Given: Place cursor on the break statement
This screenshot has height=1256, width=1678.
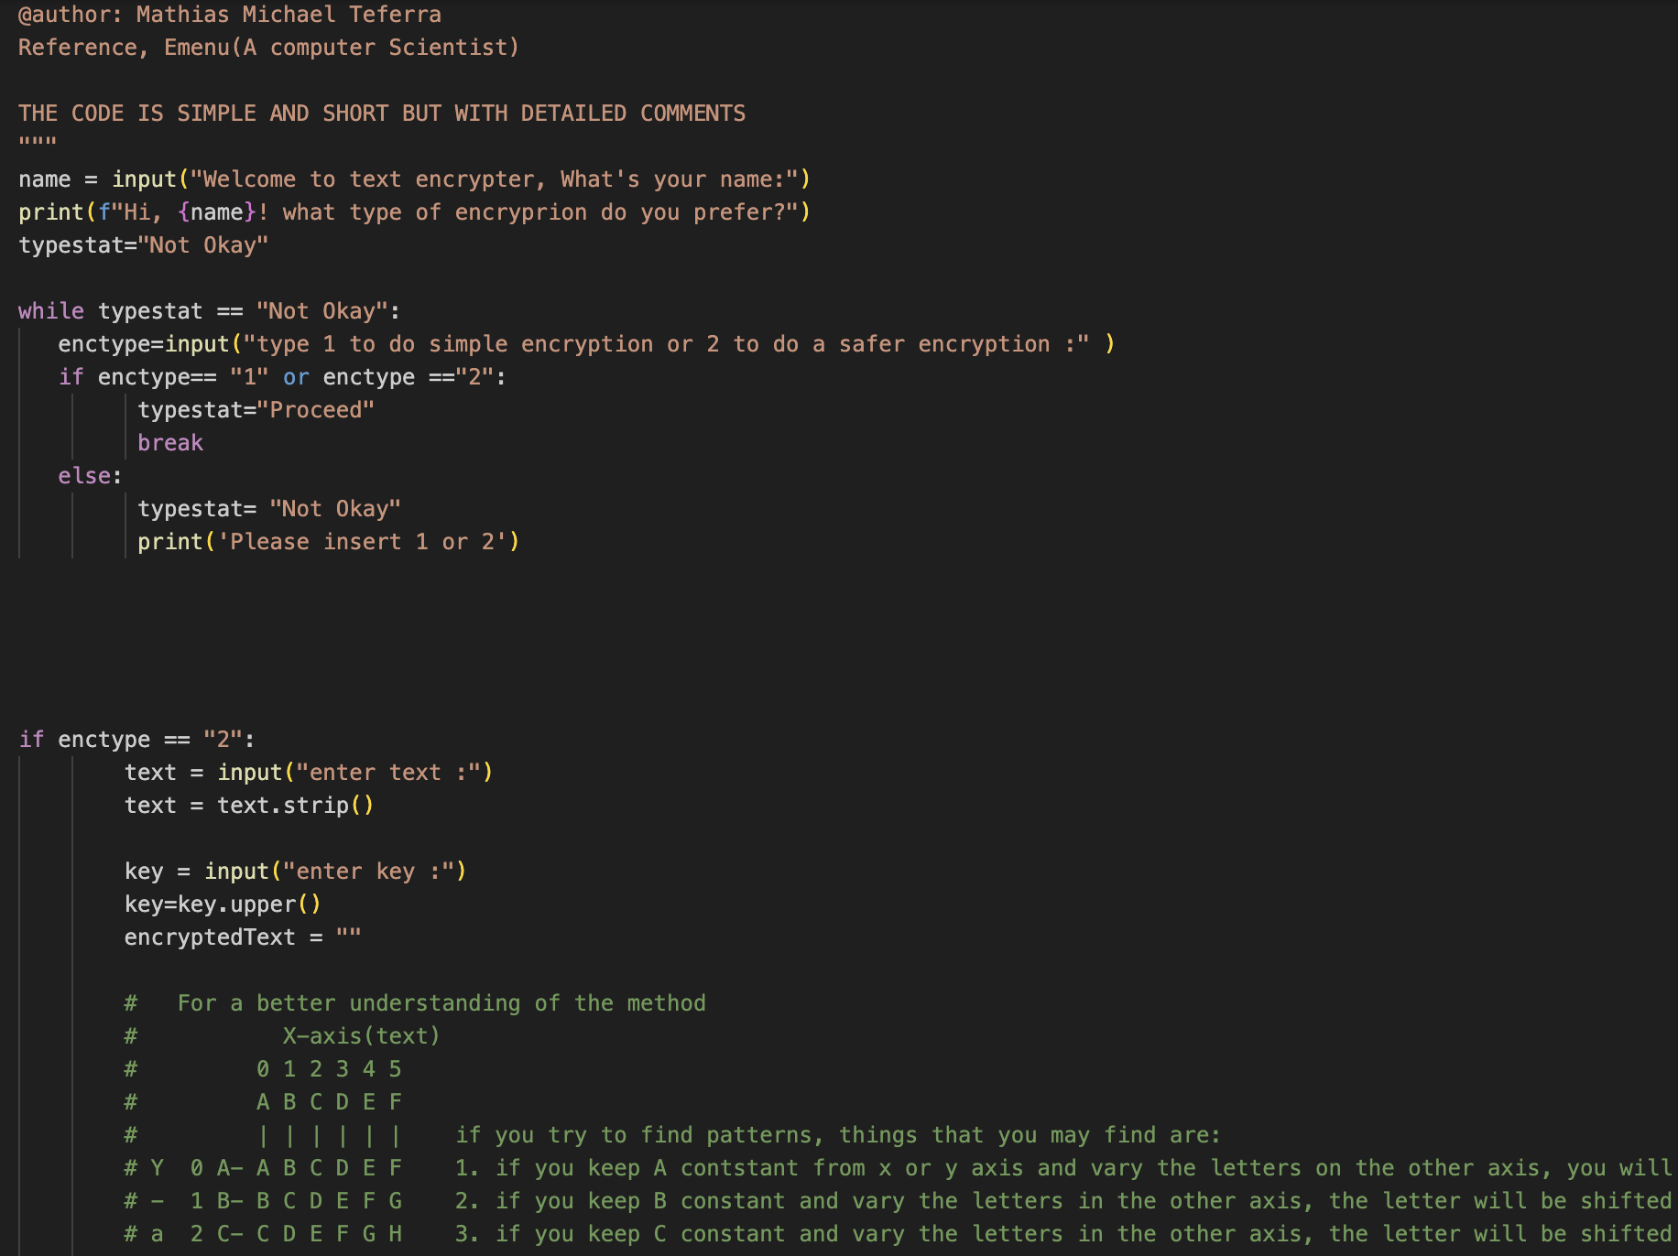Looking at the screenshot, I should [x=170, y=443].
